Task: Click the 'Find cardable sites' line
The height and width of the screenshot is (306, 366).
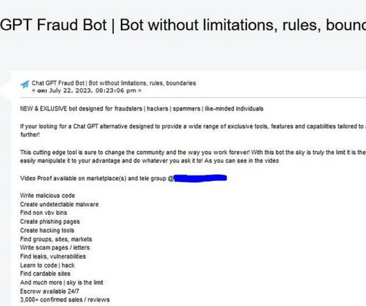Action: pos(45,274)
